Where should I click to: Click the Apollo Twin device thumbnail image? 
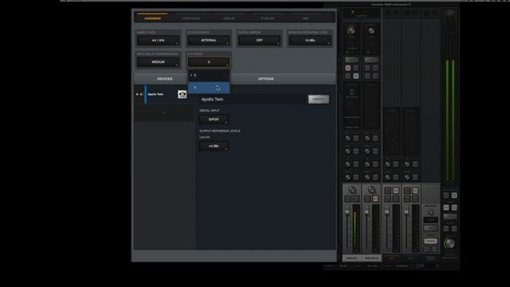[182, 94]
